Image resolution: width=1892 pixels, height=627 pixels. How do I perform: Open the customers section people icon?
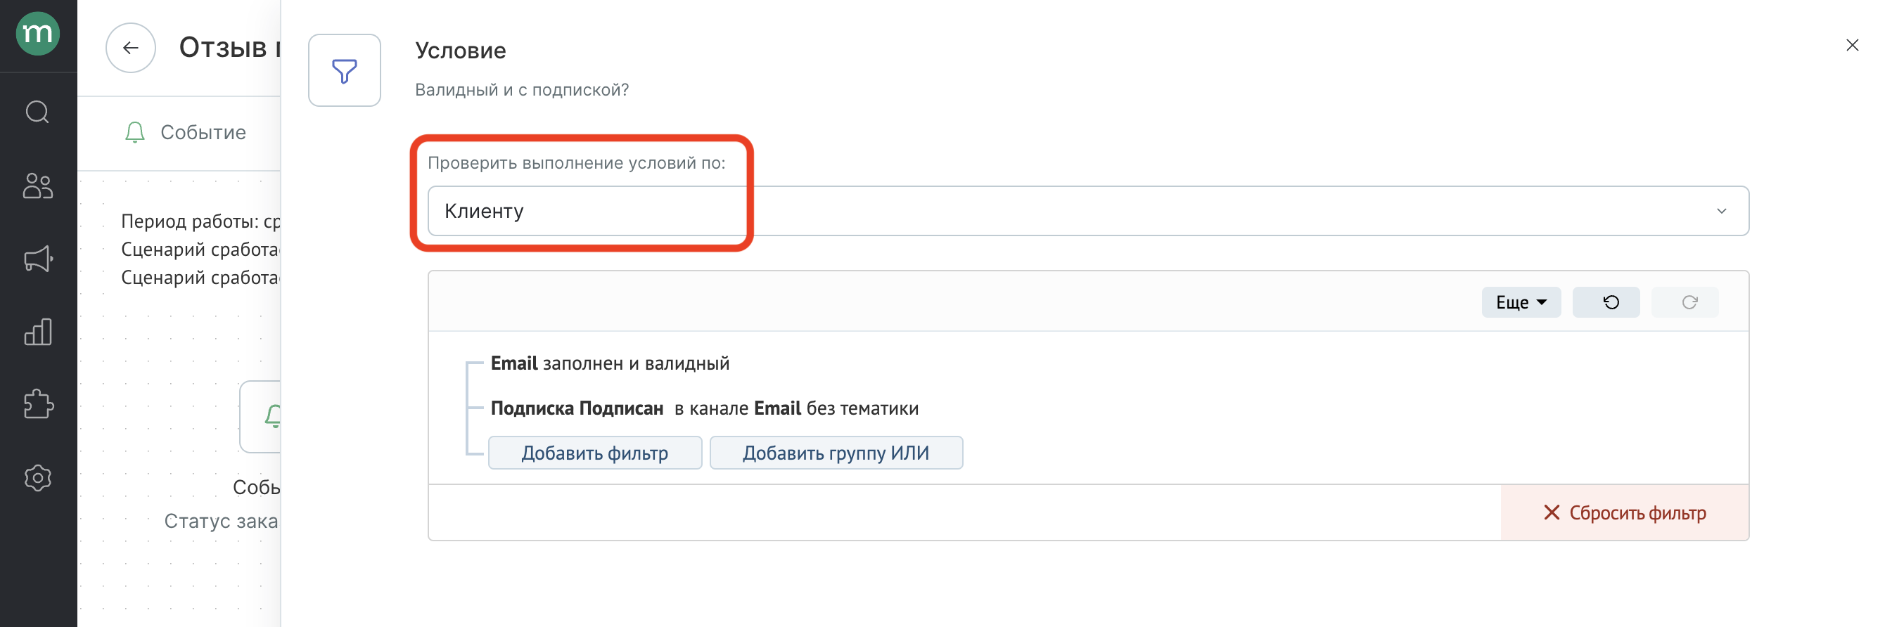(37, 186)
